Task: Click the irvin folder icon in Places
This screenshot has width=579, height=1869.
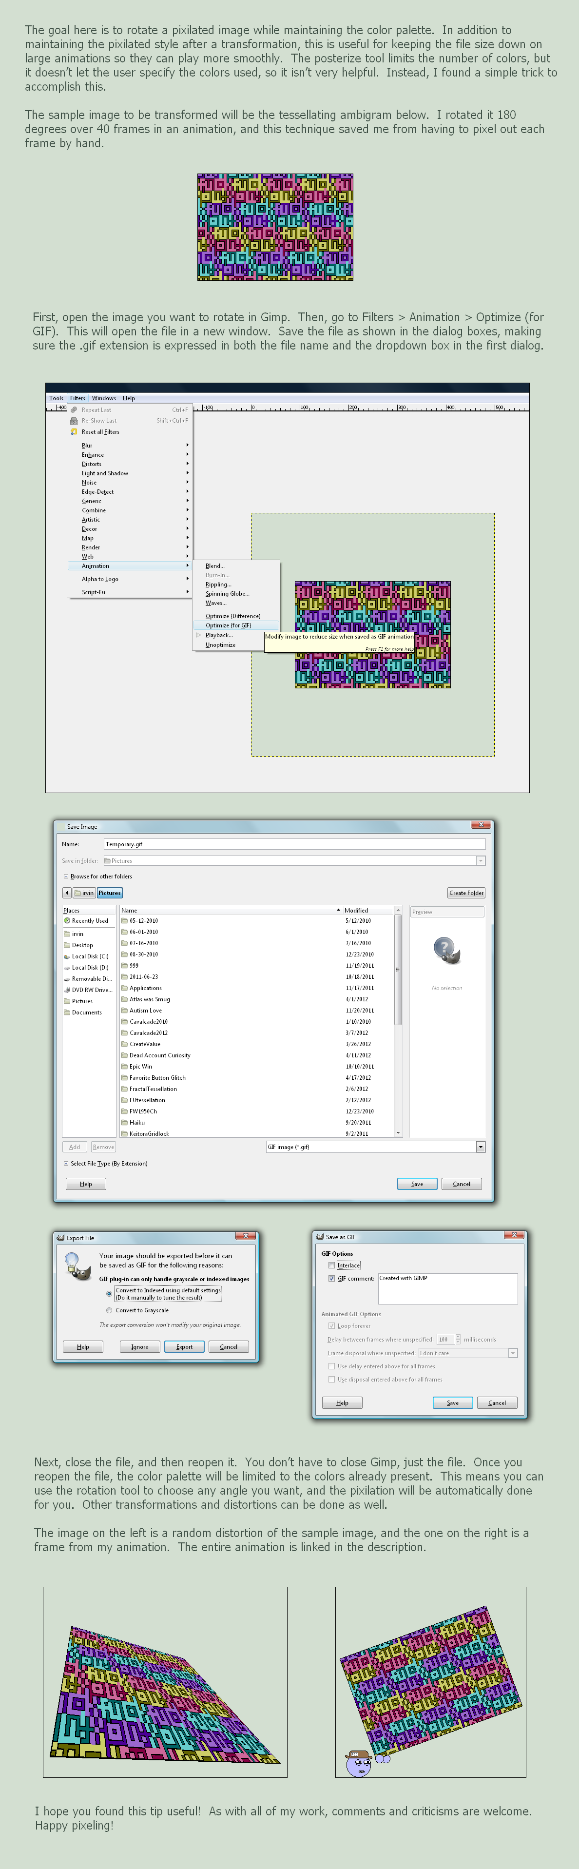Action: pos(67,934)
